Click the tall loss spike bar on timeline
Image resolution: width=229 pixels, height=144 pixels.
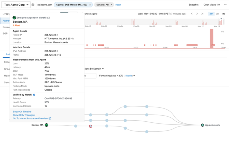pos(211,39)
